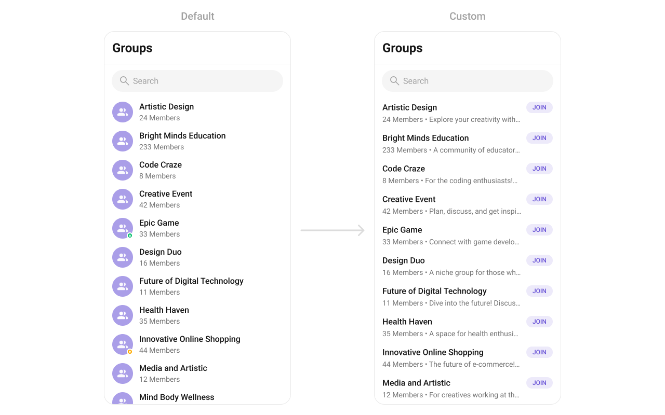Open the Epic Game avatar with green badge
The image size is (665, 415).
(x=123, y=228)
